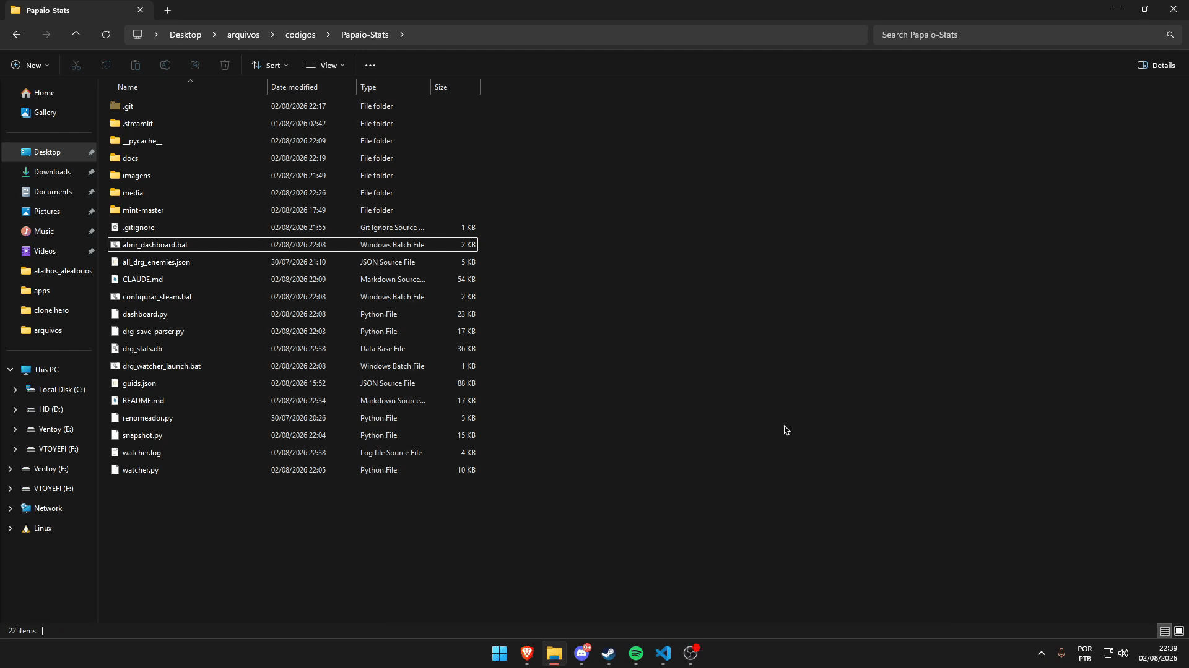Select the drg_stats.db file
The width and height of the screenshot is (1189, 668).
pyautogui.click(x=293, y=349)
